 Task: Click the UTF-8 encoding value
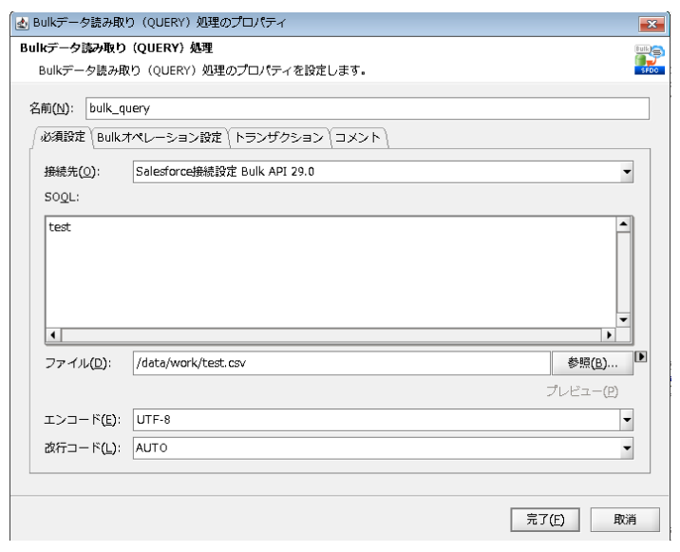[x=154, y=420]
